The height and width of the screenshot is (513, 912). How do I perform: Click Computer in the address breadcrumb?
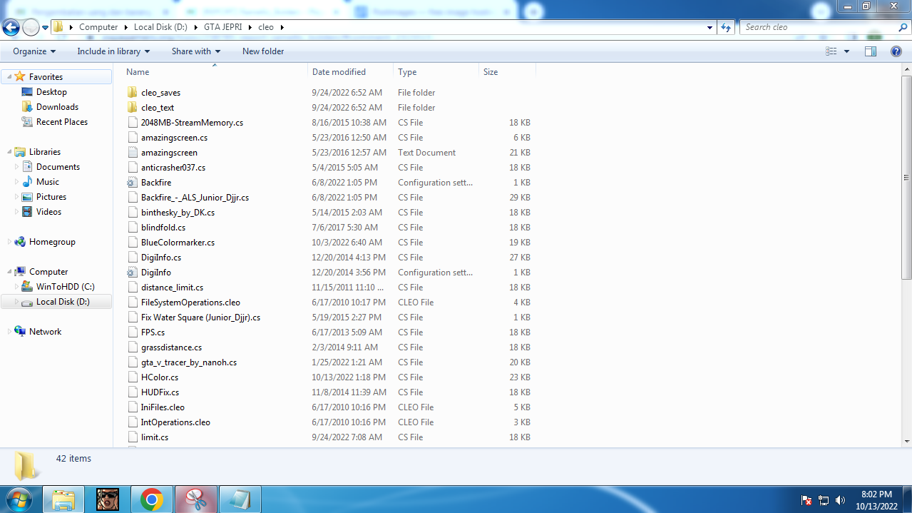pyautogui.click(x=98, y=27)
